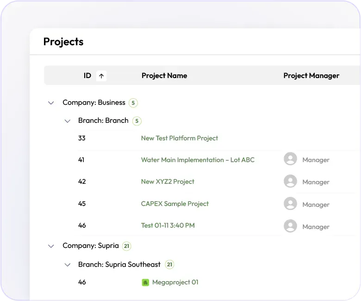Open the Megaproject 01 project link
The width and height of the screenshot is (361, 301).
(x=175, y=282)
